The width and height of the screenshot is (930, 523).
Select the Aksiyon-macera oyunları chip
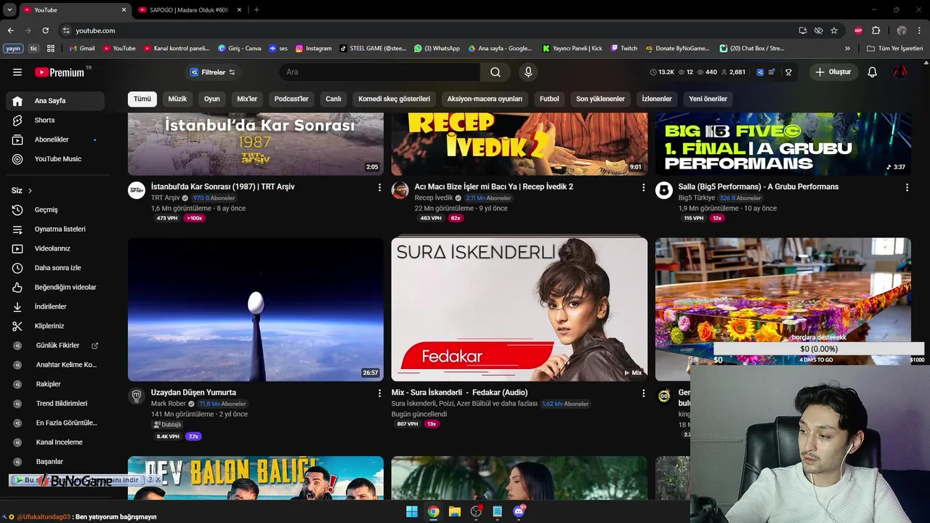485,99
